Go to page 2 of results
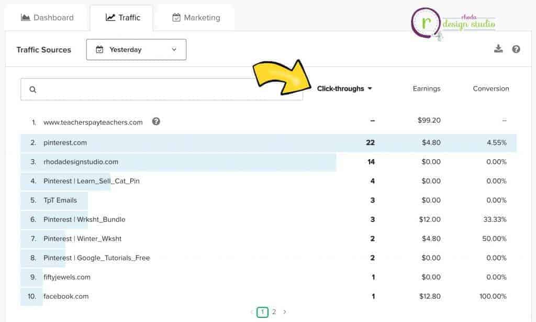 click(x=274, y=312)
